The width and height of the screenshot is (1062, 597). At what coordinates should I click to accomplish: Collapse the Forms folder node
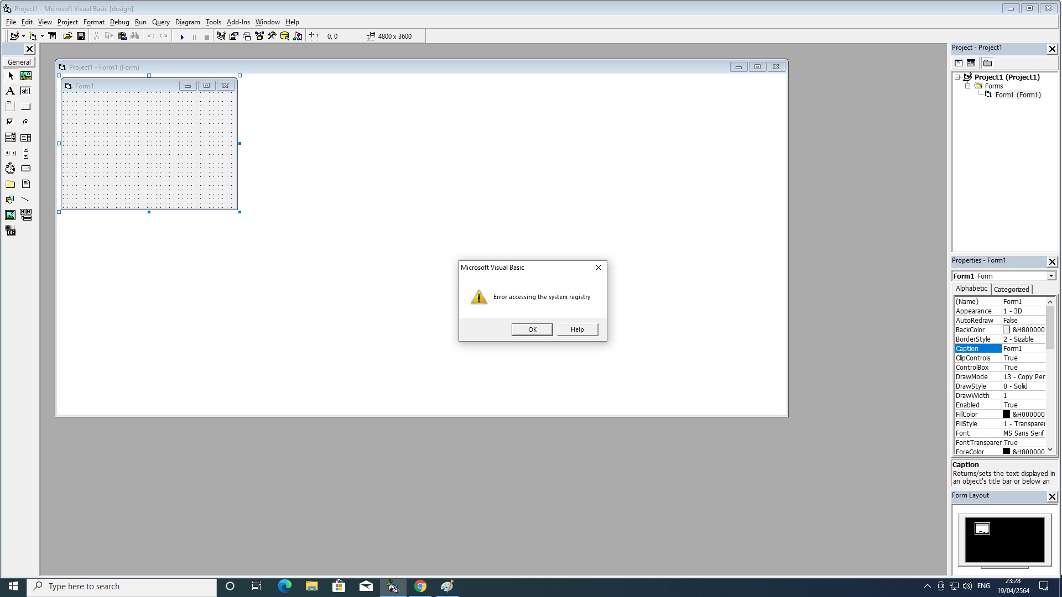click(x=968, y=86)
